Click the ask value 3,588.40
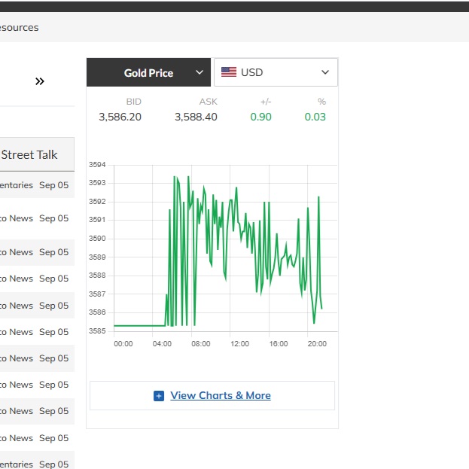This screenshot has width=469, height=469. coord(196,117)
